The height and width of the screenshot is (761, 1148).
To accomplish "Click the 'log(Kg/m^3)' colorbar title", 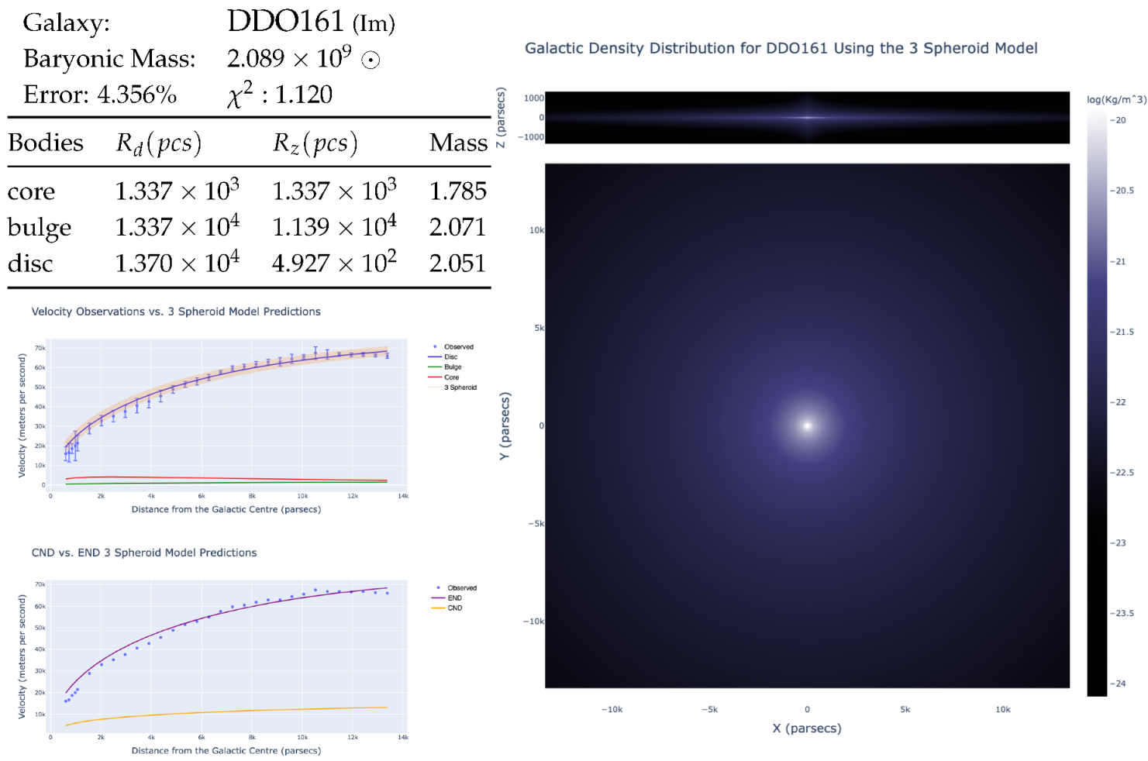I will 1116,99.
